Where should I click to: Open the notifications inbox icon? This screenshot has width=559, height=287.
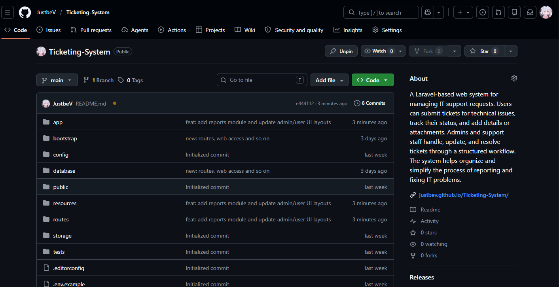(530, 12)
